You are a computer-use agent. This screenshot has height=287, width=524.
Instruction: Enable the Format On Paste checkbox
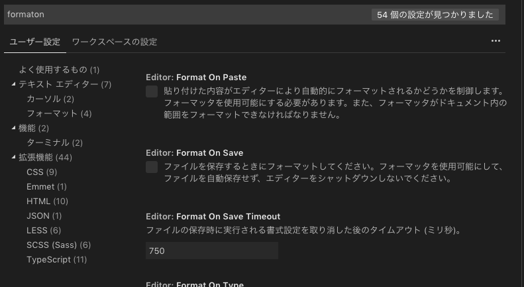152,91
